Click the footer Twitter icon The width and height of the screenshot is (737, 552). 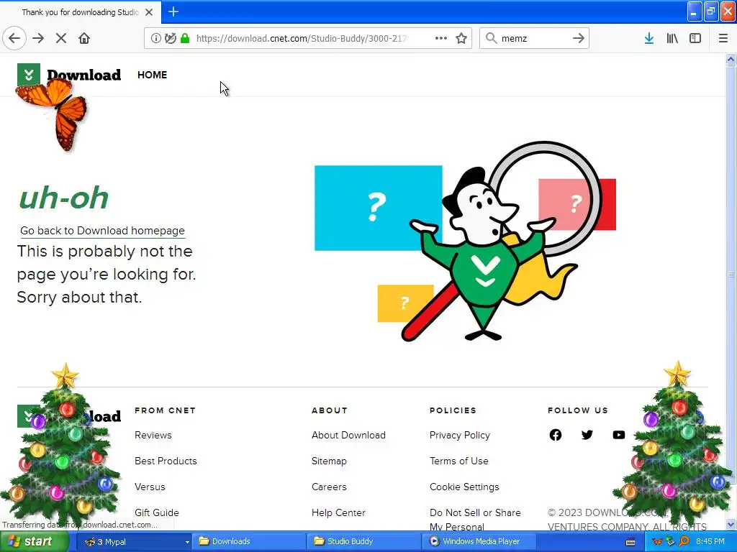click(x=587, y=435)
